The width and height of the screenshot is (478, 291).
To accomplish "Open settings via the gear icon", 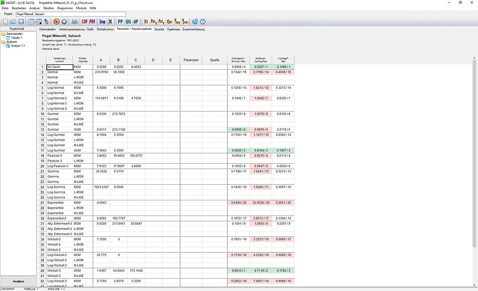I will click(x=64, y=21).
